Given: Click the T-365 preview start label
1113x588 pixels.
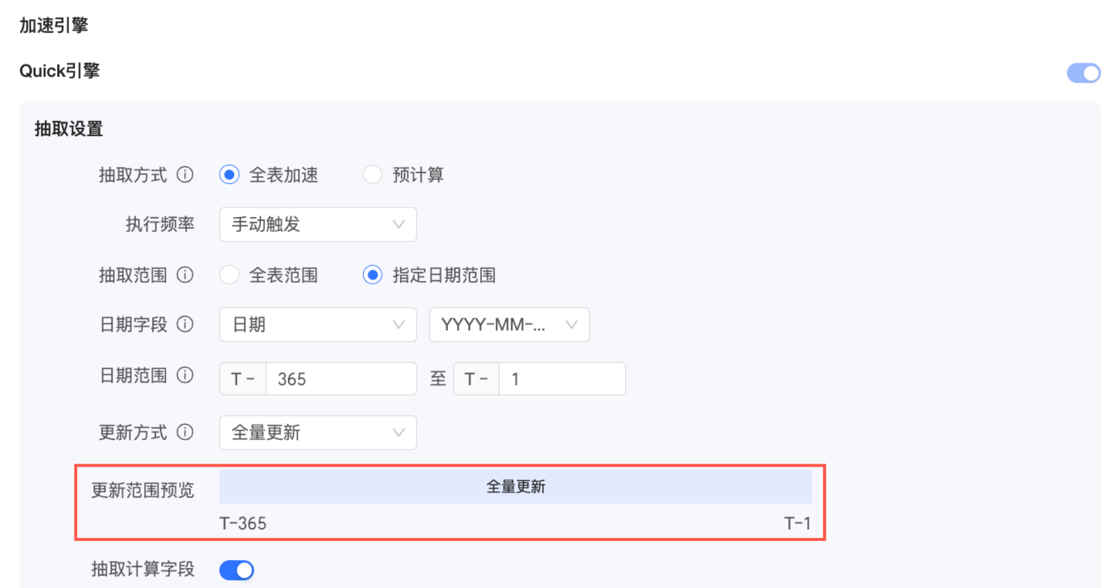Looking at the screenshot, I should tap(243, 524).
